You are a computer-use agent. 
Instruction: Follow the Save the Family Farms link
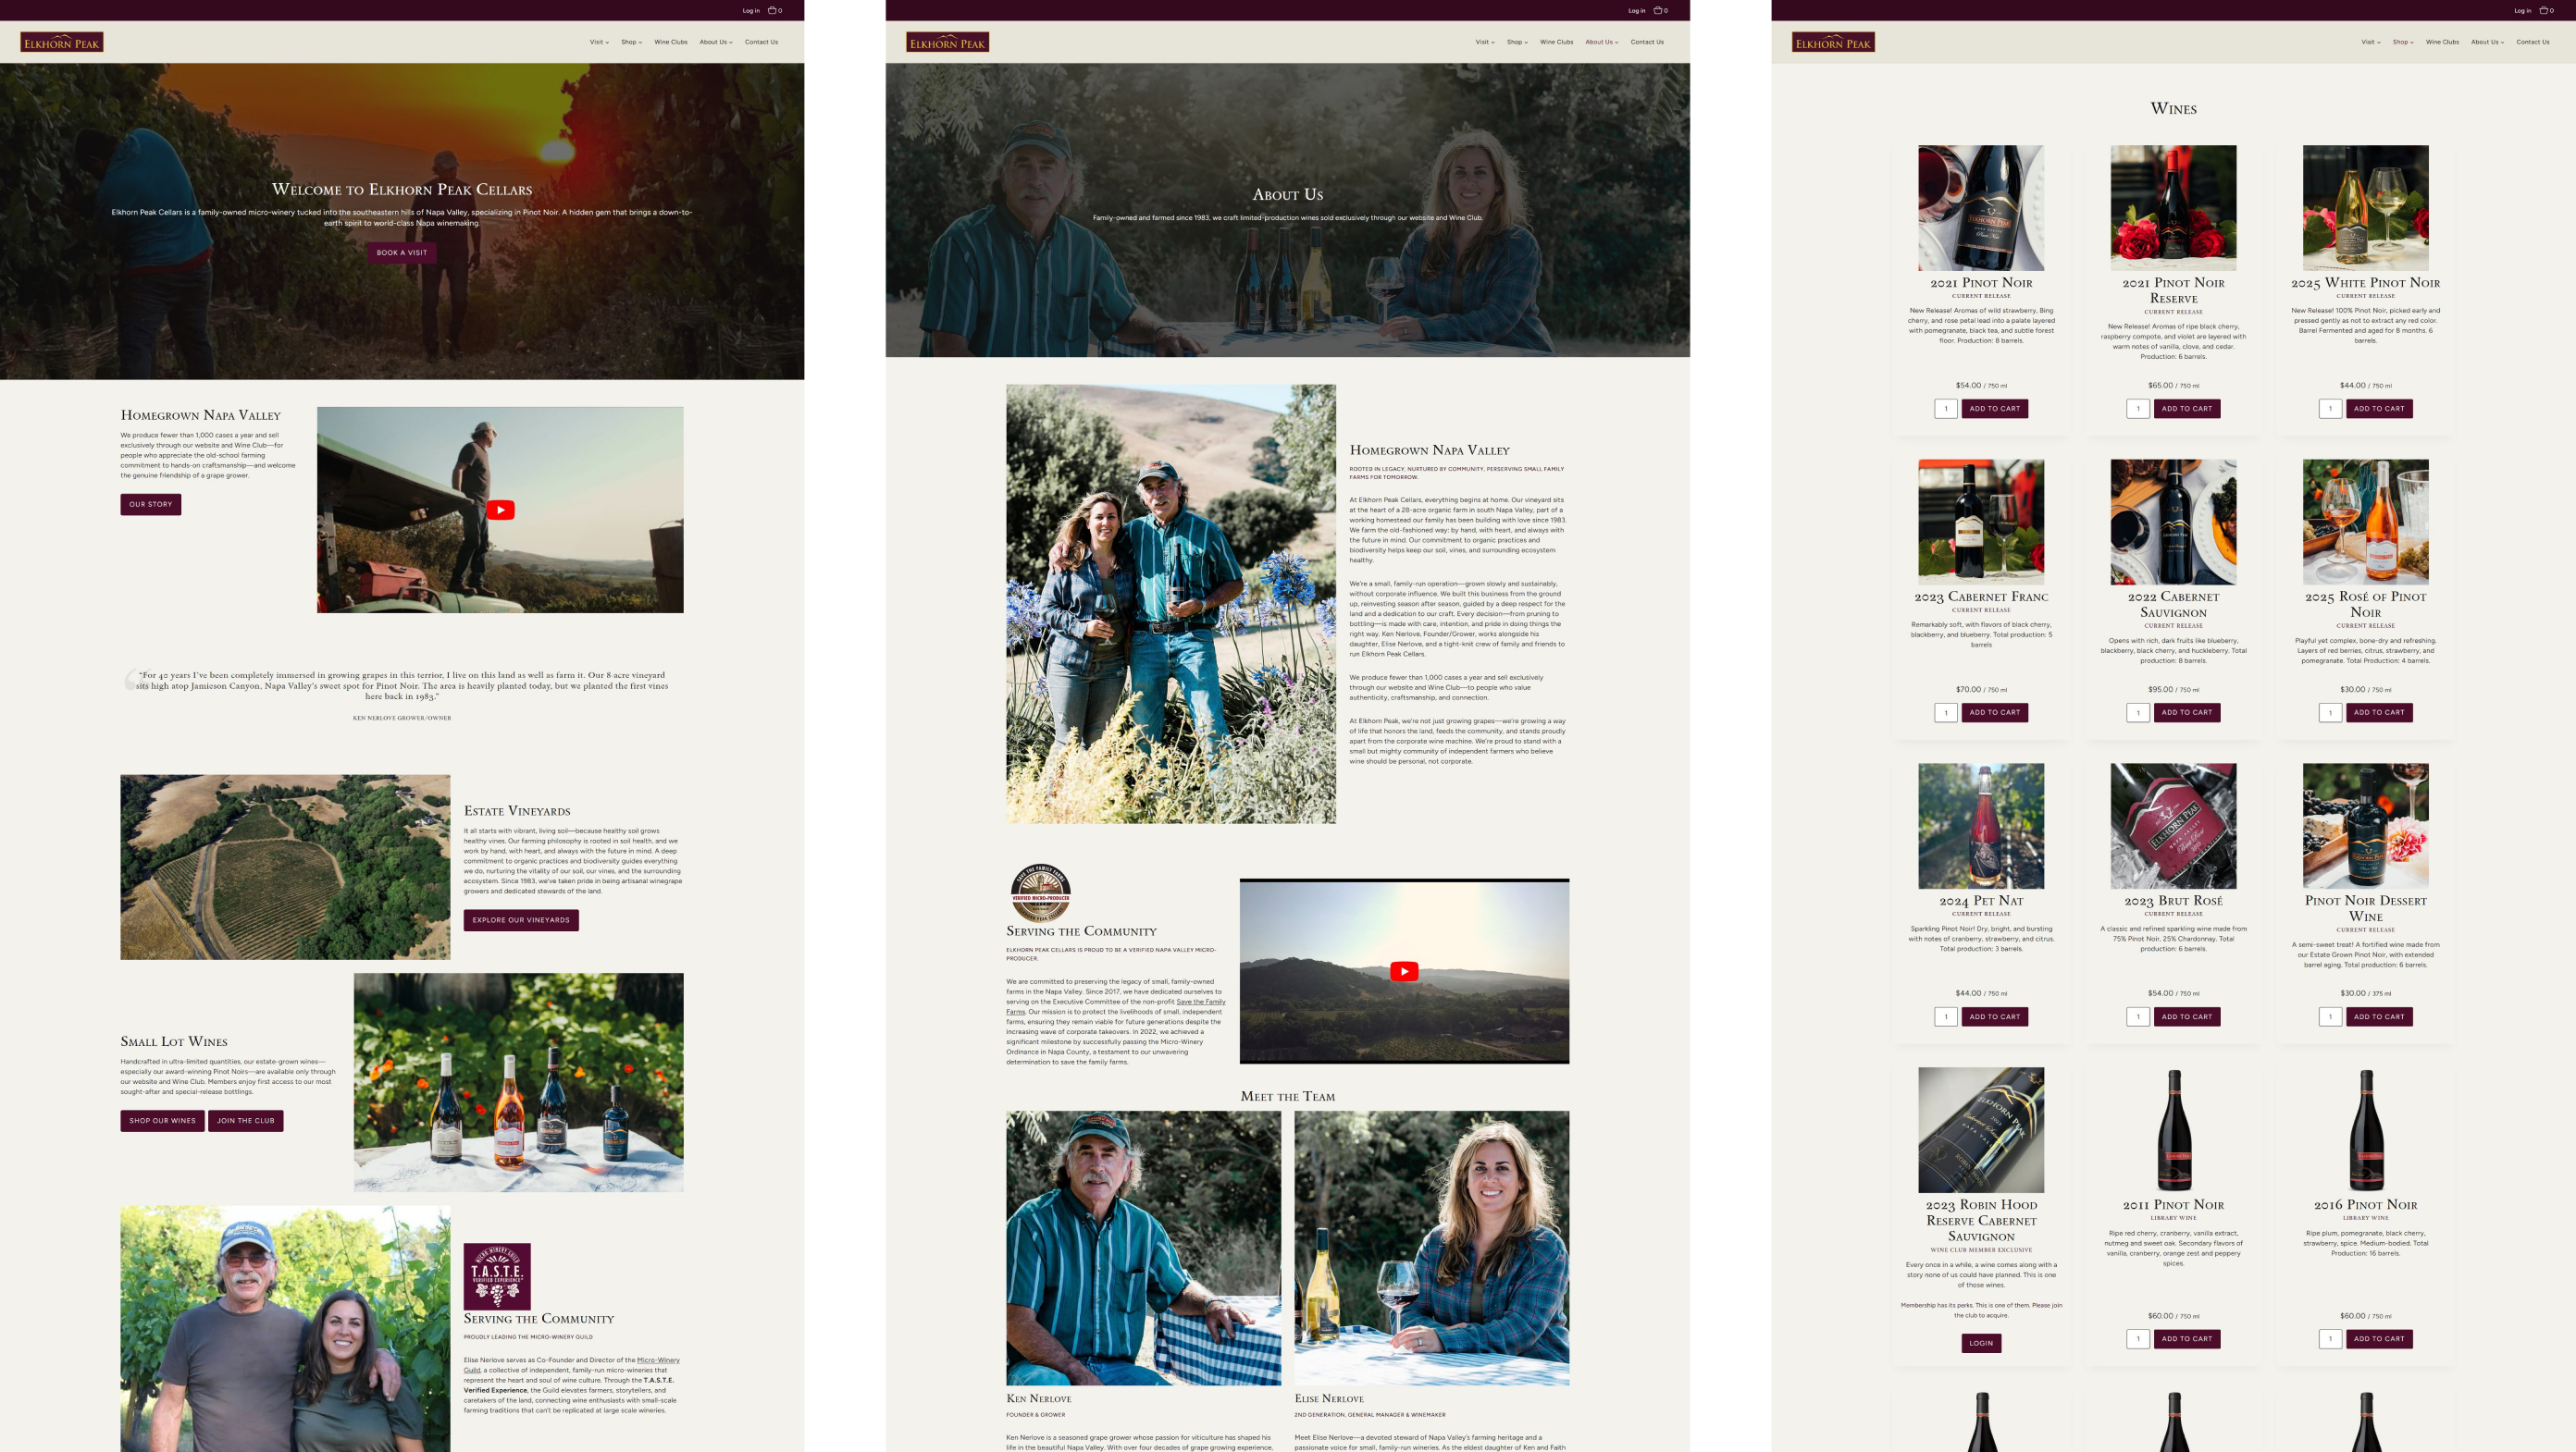coord(1201,1002)
